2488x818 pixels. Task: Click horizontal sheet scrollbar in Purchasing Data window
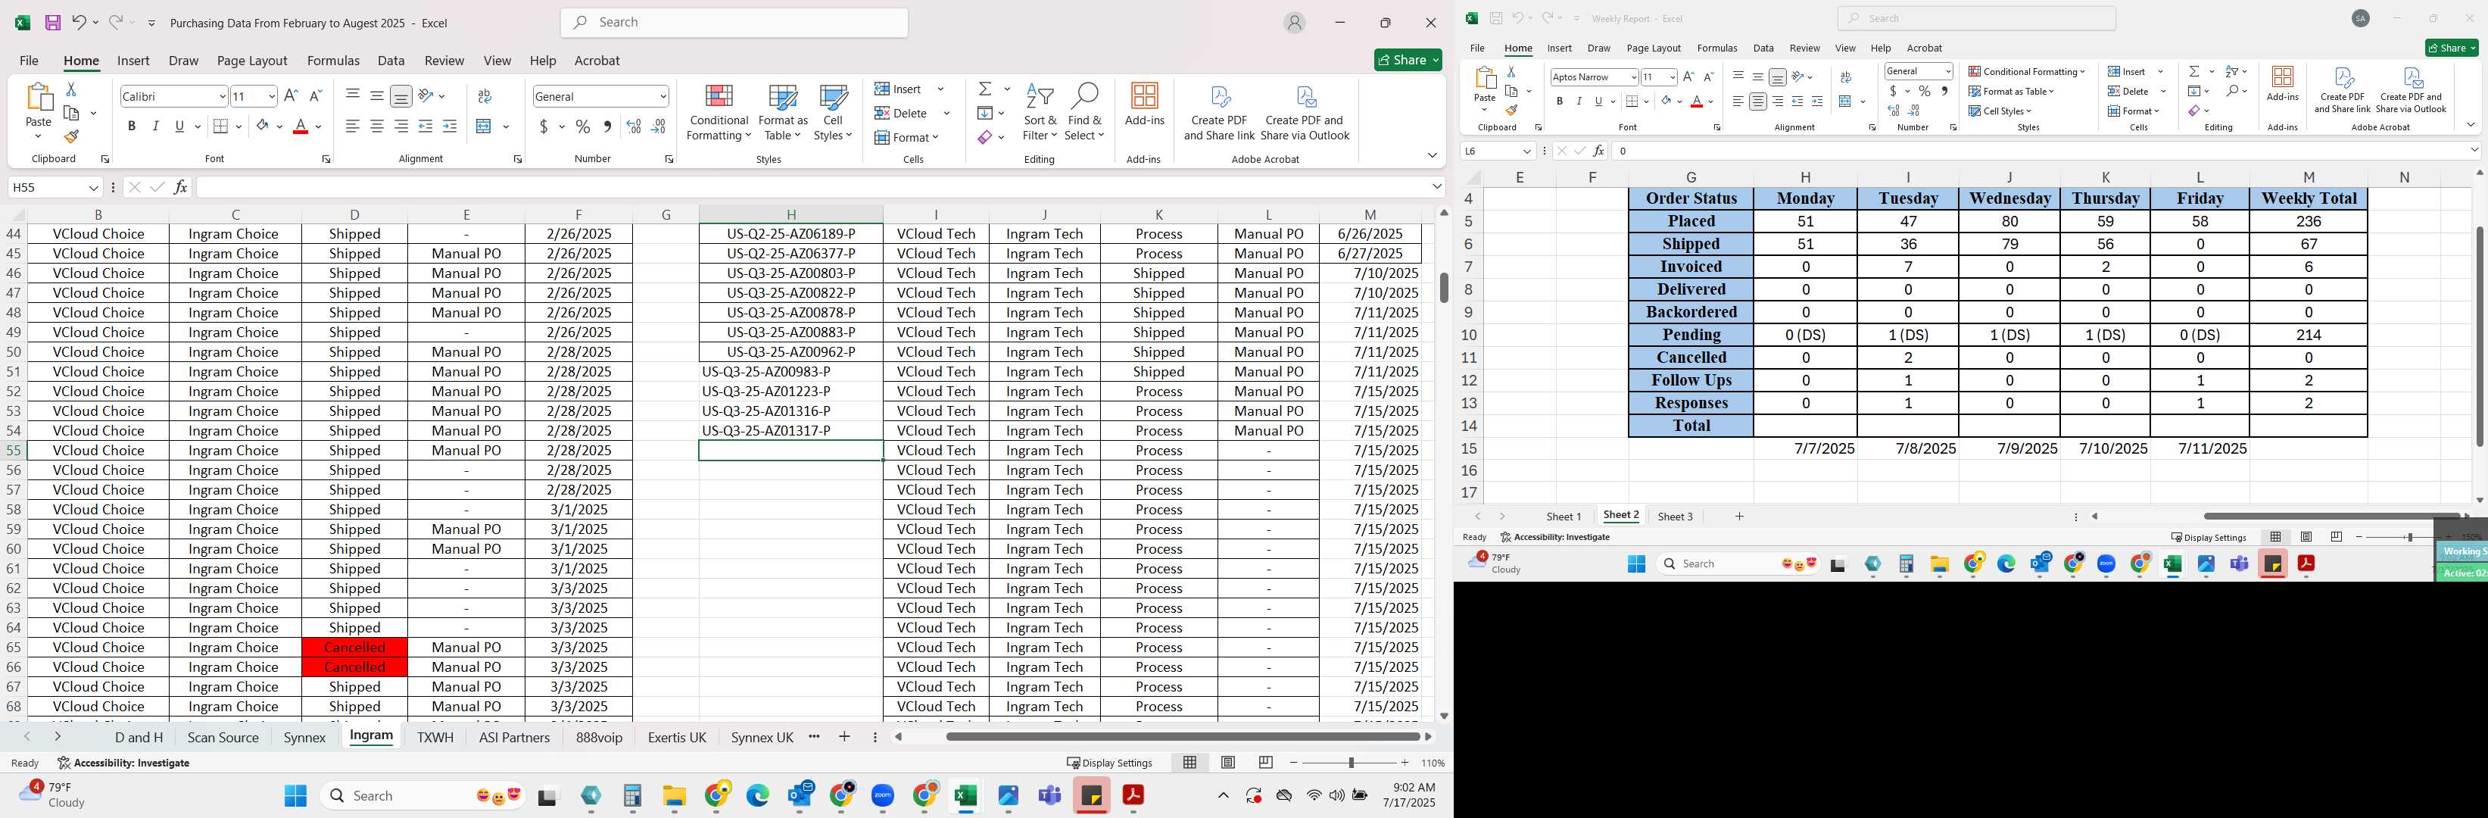tap(1182, 737)
